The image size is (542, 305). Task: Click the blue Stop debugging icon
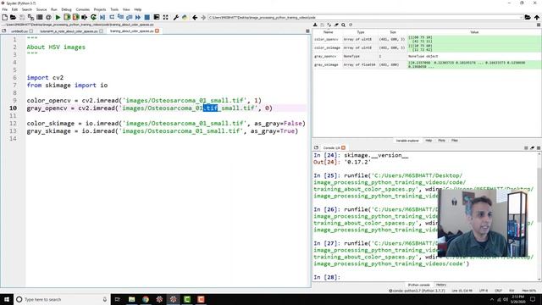pyautogui.click(x=147, y=17)
